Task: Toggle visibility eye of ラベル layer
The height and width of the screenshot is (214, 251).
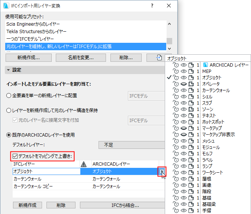Action: coord(184,160)
